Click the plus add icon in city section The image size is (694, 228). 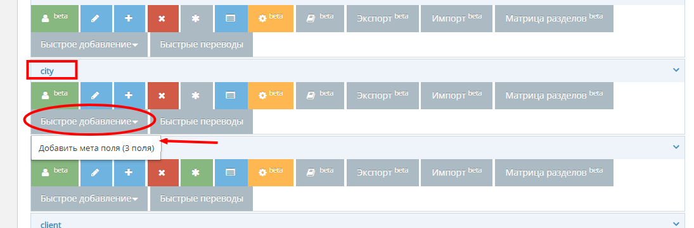click(129, 96)
